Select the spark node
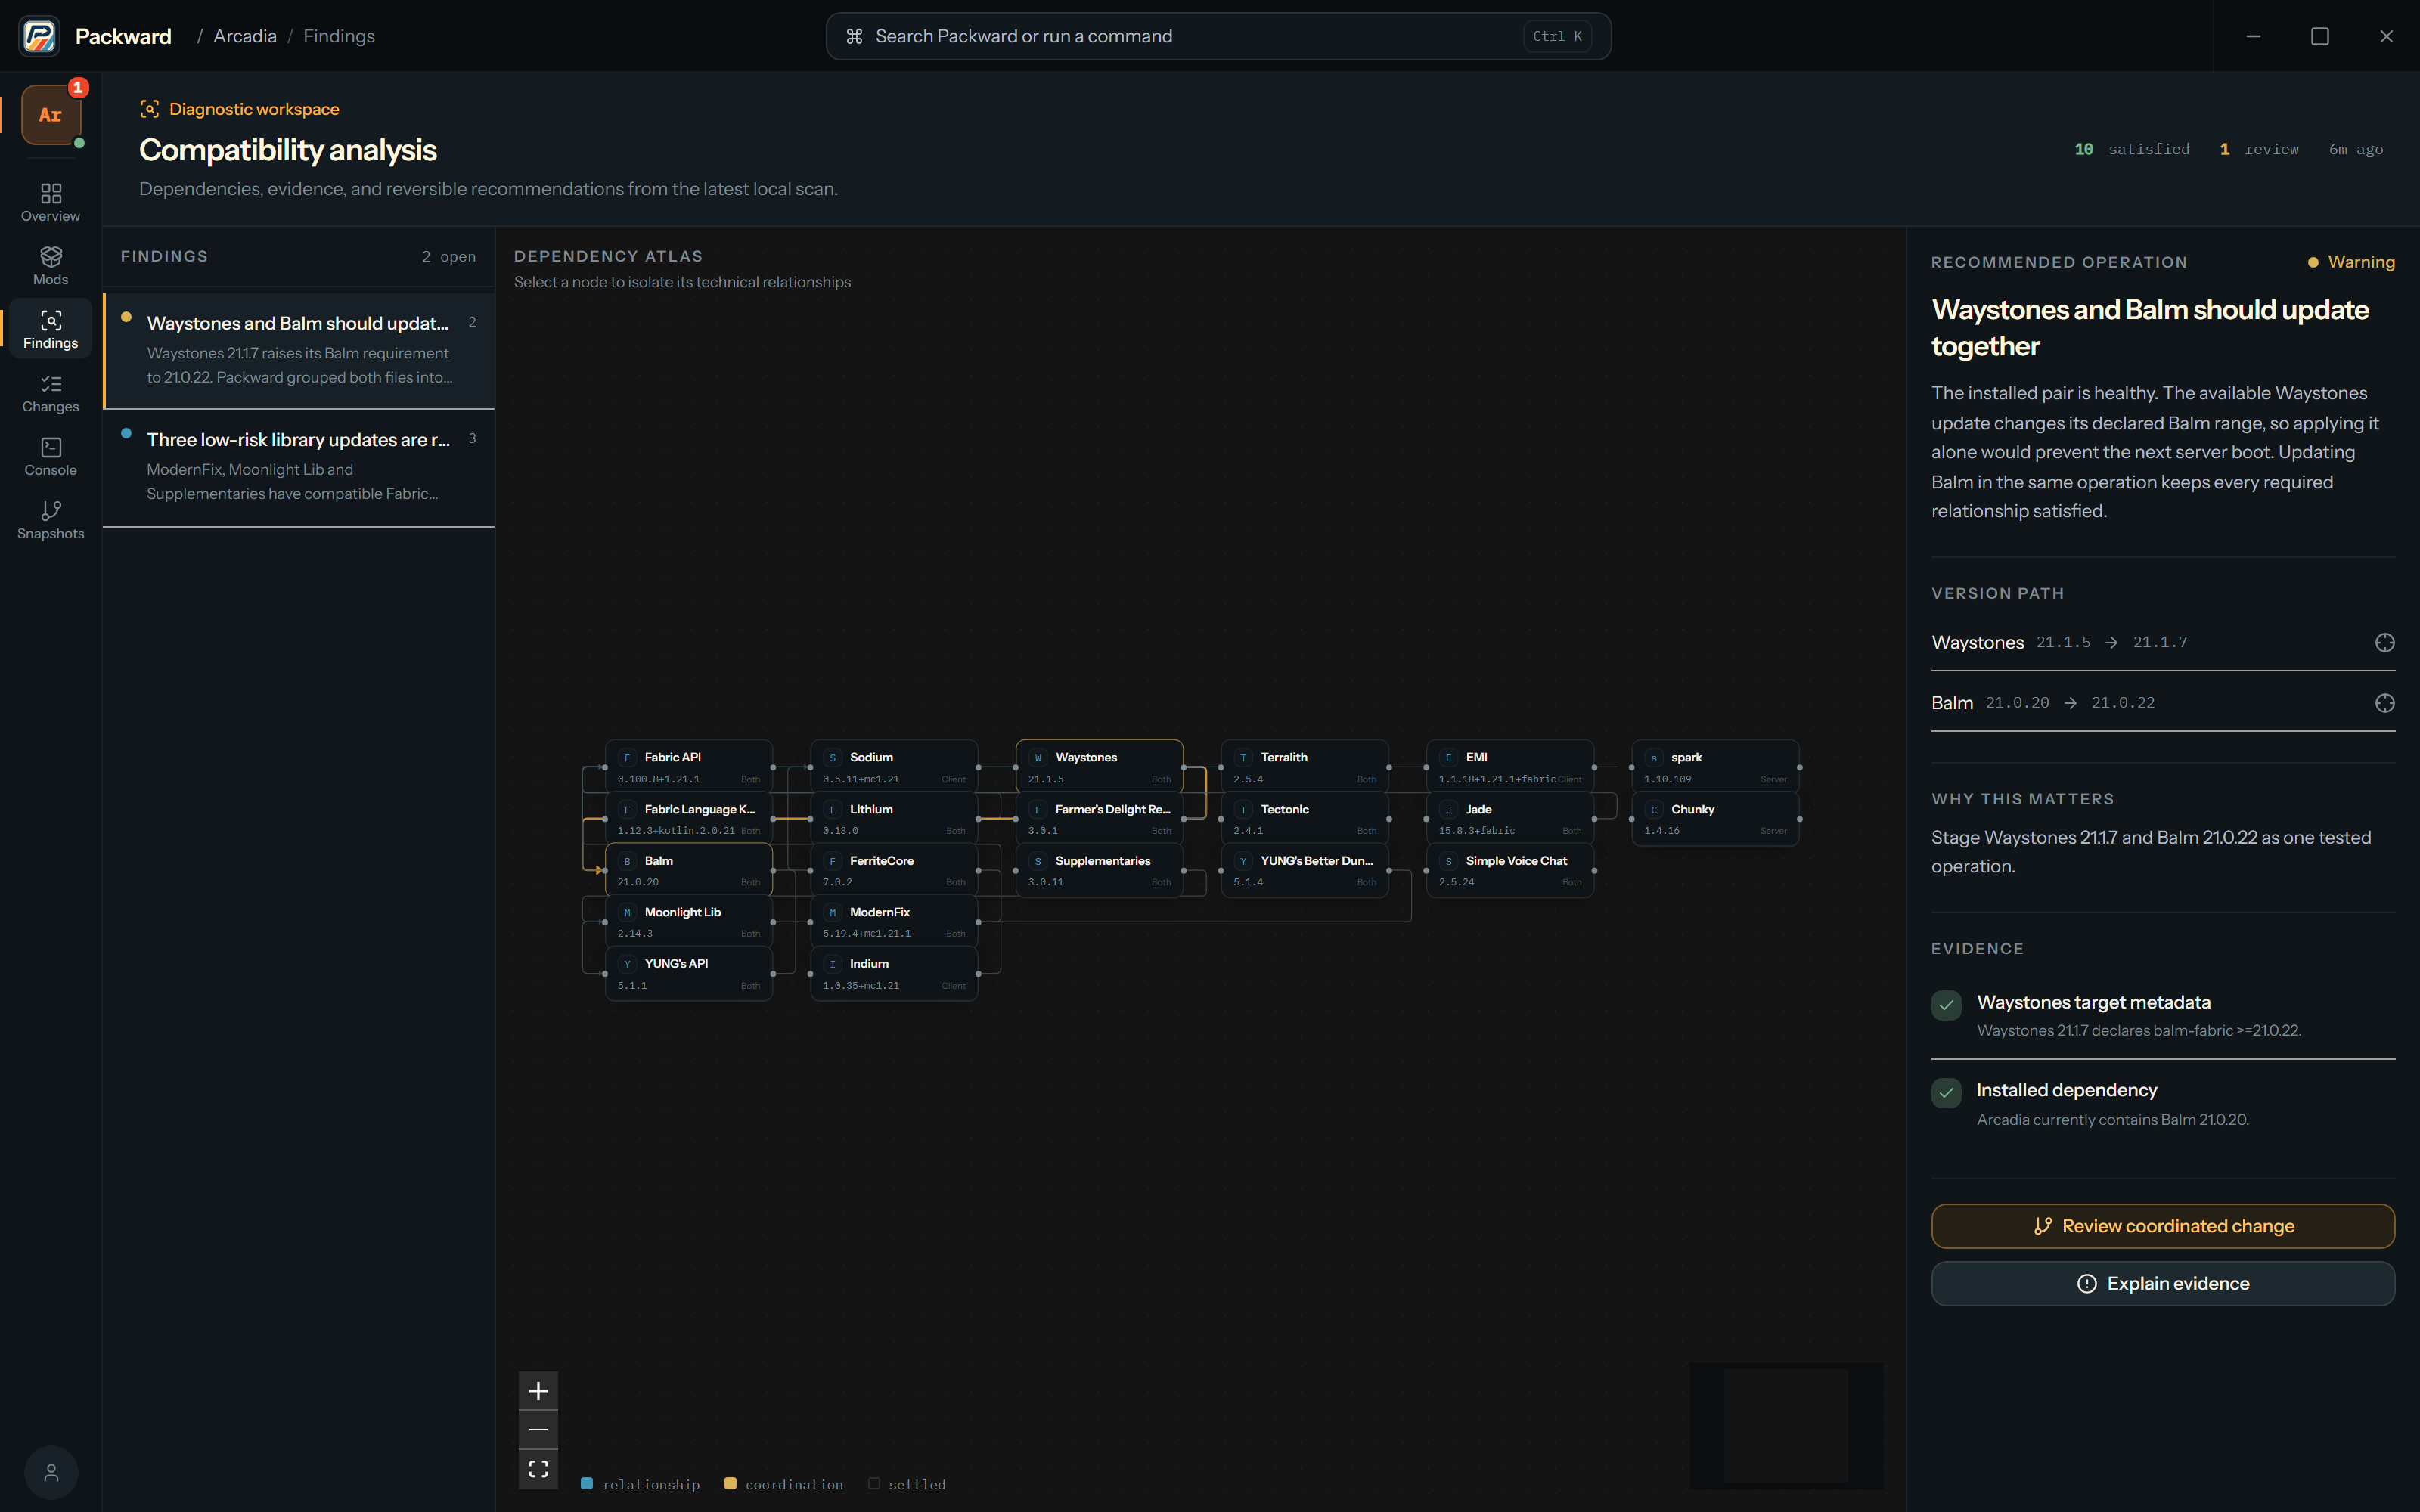The height and width of the screenshot is (1512, 2420). tap(1716, 767)
